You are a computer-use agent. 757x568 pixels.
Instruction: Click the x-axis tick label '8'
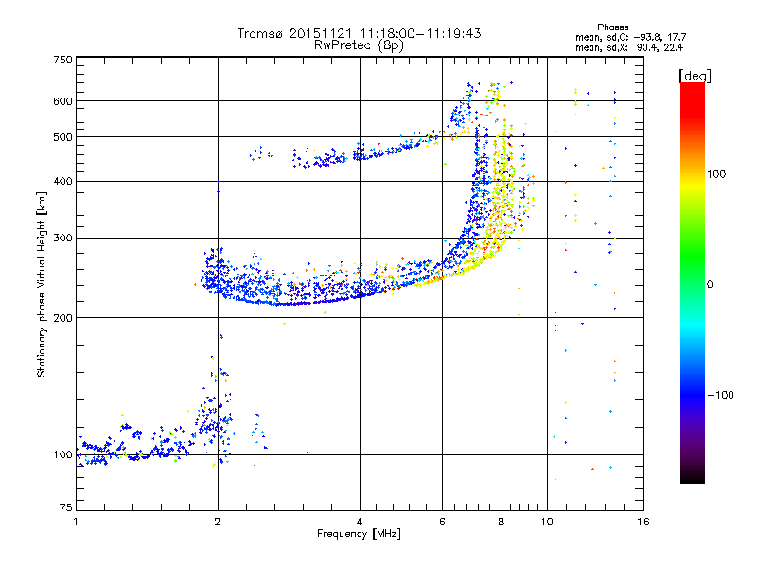502,522
